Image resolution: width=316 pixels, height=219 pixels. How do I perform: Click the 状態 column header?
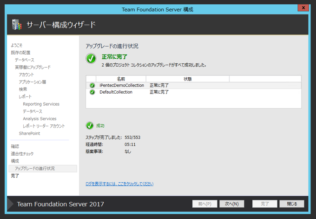pos(188,79)
